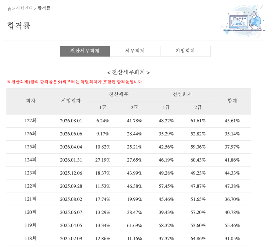This screenshot has height=247, width=268.
Task: Select the 126회 row label
Action: point(30,134)
